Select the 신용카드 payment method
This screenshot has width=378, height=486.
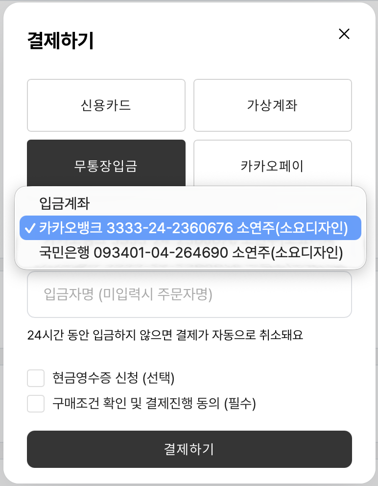[106, 105]
